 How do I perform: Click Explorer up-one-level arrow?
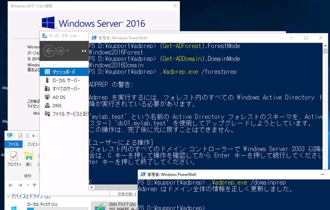click(34, 185)
